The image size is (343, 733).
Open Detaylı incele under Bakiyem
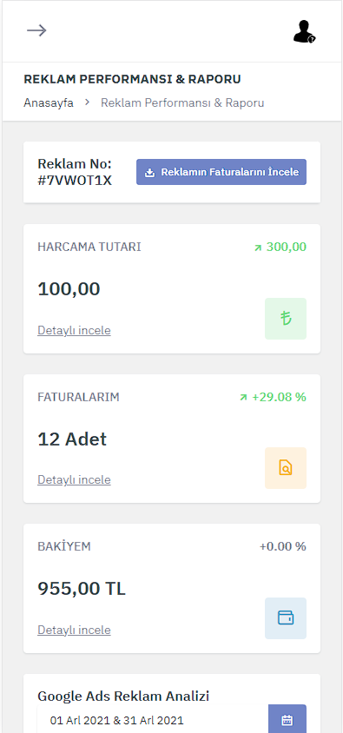click(74, 631)
